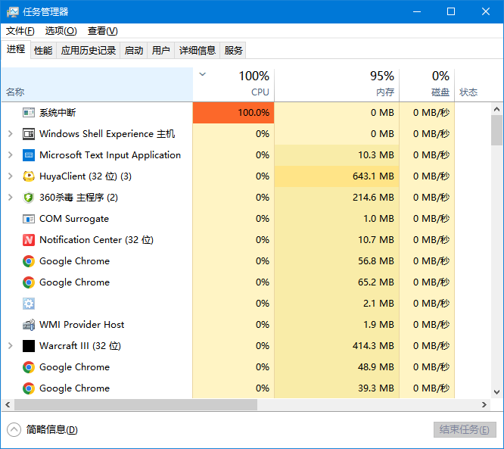Open the 选项(O) menu
This screenshot has height=449, width=504.
tap(61, 31)
